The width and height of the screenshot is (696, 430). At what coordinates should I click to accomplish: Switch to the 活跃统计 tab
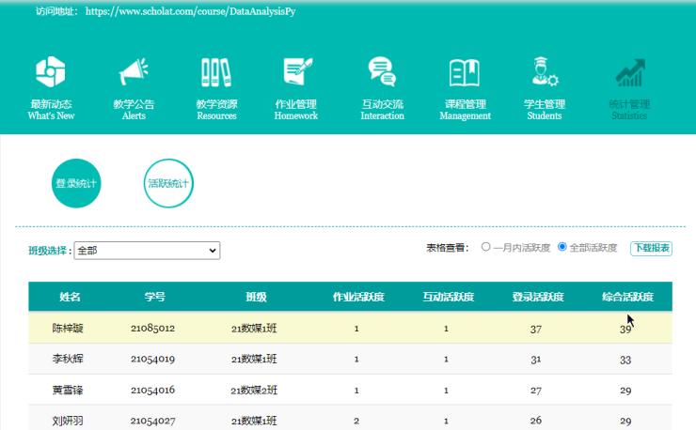[168, 183]
